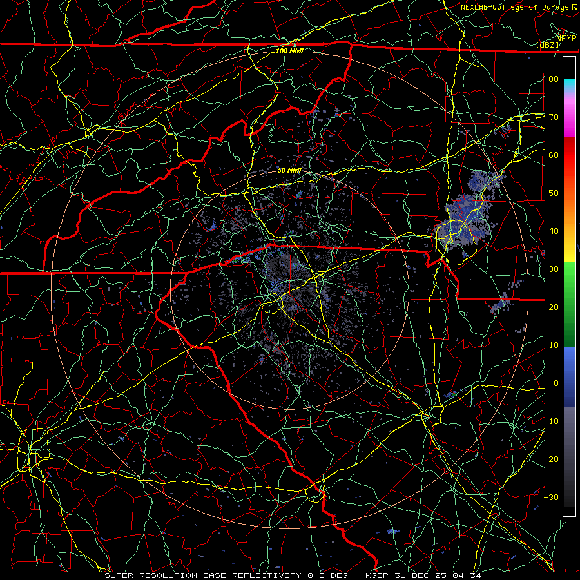Click the 70 dBZ scale value
The width and height of the screenshot is (580, 580).
point(554,117)
